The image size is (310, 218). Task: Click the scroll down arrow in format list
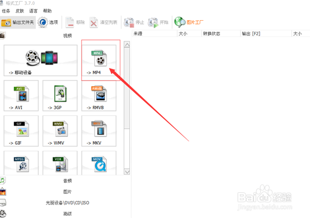click(127, 171)
